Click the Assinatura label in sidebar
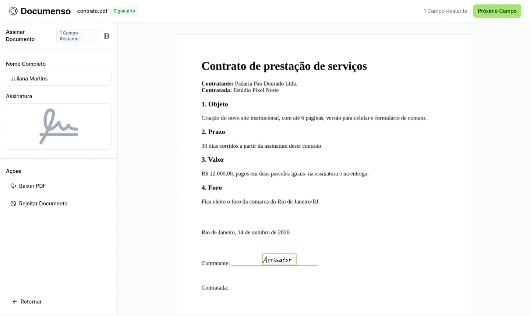 [x=19, y=96]
